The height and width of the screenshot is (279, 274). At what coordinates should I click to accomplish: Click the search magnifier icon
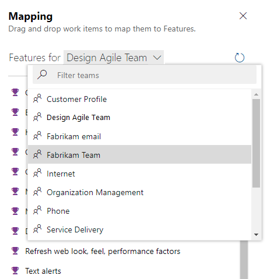[x=42, y=75]
